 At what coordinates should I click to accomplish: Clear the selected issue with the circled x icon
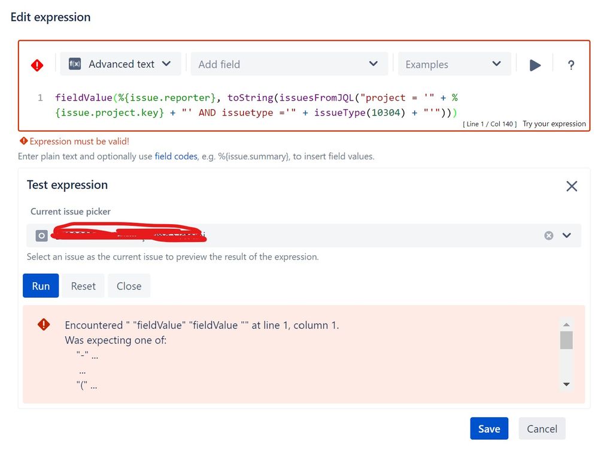pyautogui.click(x=549, y=235)
